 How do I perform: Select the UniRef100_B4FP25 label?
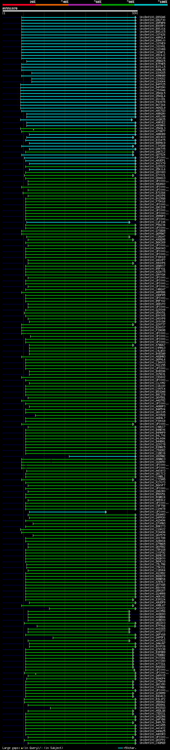(x=152, y=84)
